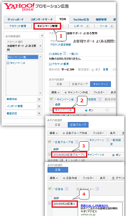Click the sidebar list's scrollbar down arrow
The image size is (126, 216).
coord(40,93)
